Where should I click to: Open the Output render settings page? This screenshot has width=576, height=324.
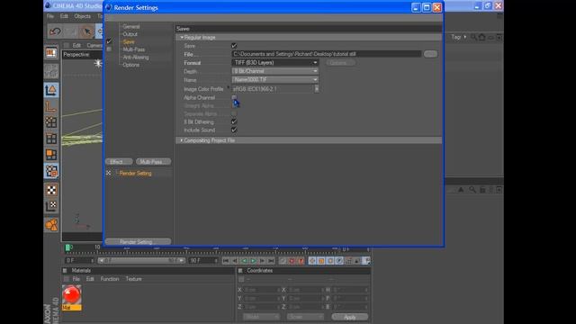tap(130, 34)
